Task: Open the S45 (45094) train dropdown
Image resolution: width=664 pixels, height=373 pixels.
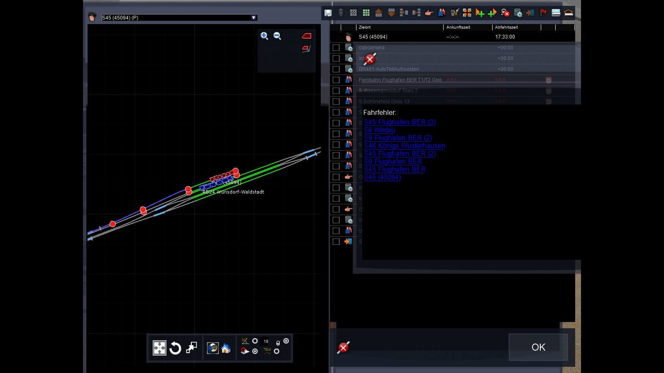Action: pyautogui.click(x=254, y=17)
